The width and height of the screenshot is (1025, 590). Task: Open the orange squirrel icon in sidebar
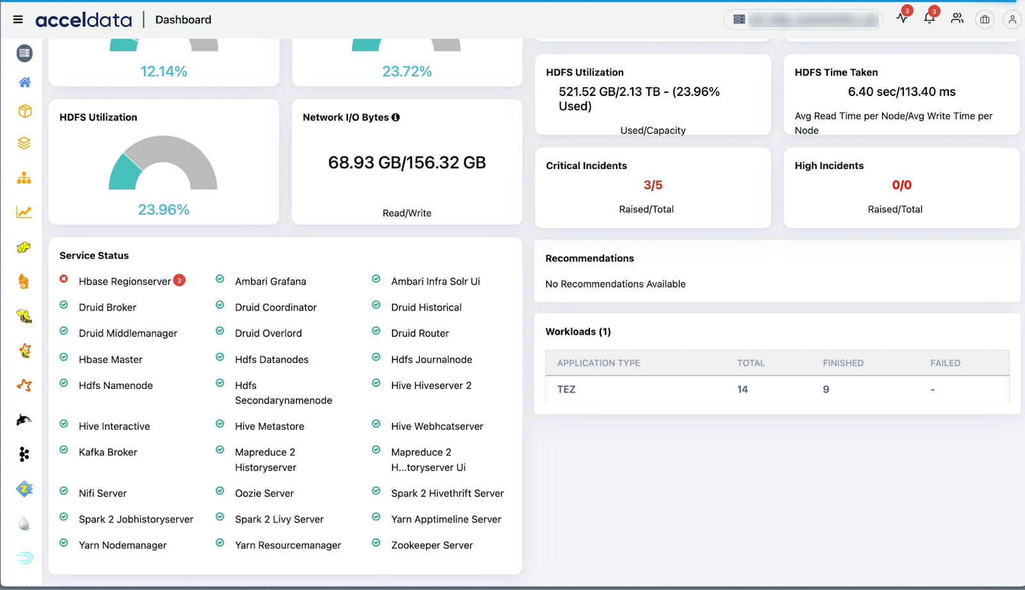click(24, 282)
